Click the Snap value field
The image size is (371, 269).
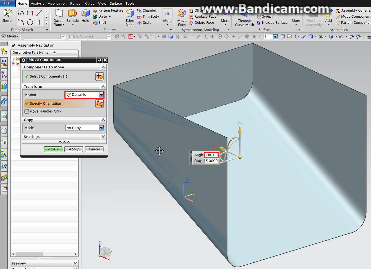211,161
